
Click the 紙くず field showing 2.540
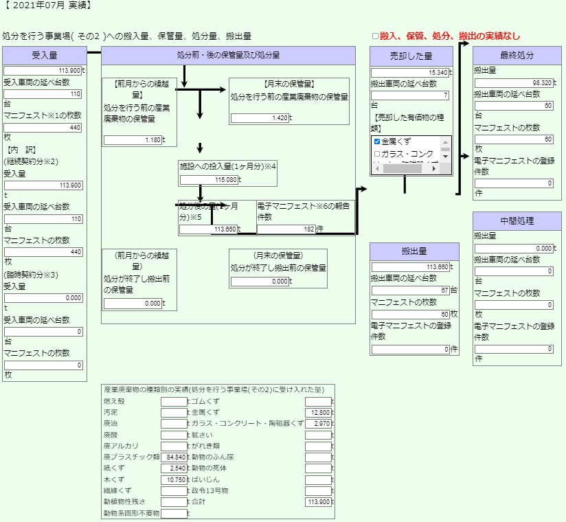tap(174, 468)
